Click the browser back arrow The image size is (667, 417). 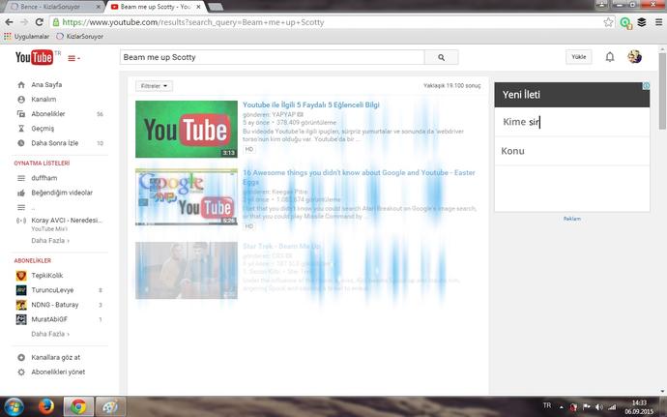9,22
